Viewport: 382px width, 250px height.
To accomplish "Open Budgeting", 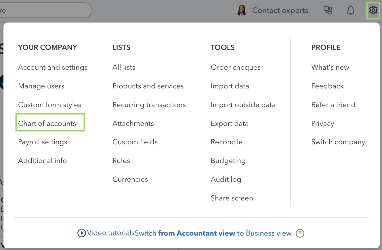I will [228, 161].
